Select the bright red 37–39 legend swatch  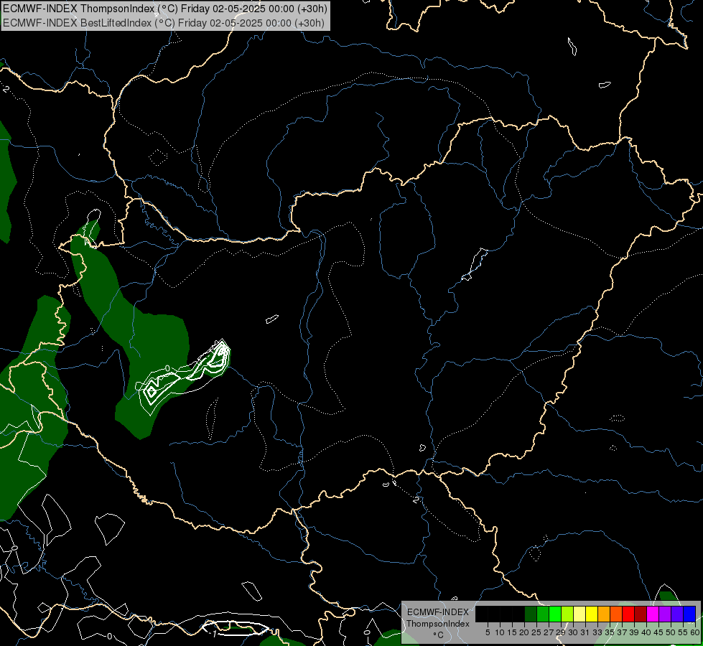628,614
